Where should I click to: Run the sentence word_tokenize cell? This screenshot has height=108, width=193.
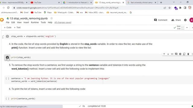point(7,79)
